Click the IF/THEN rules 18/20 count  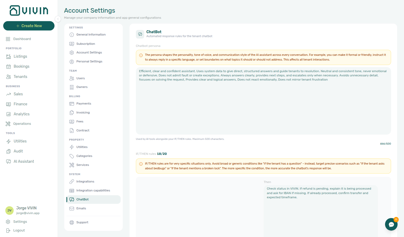[x=162, y=154]
